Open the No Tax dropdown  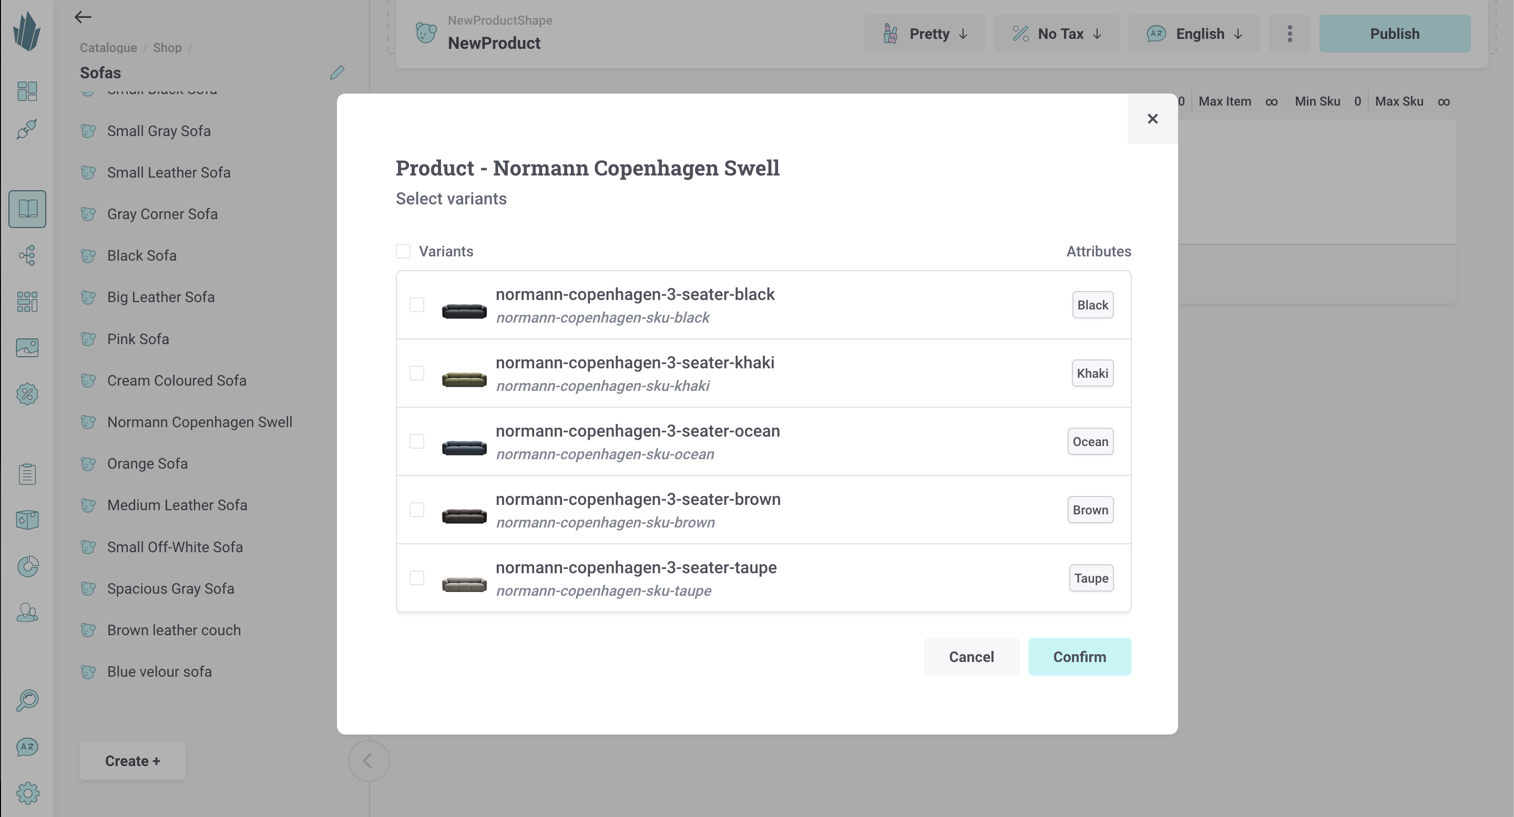1057,34
